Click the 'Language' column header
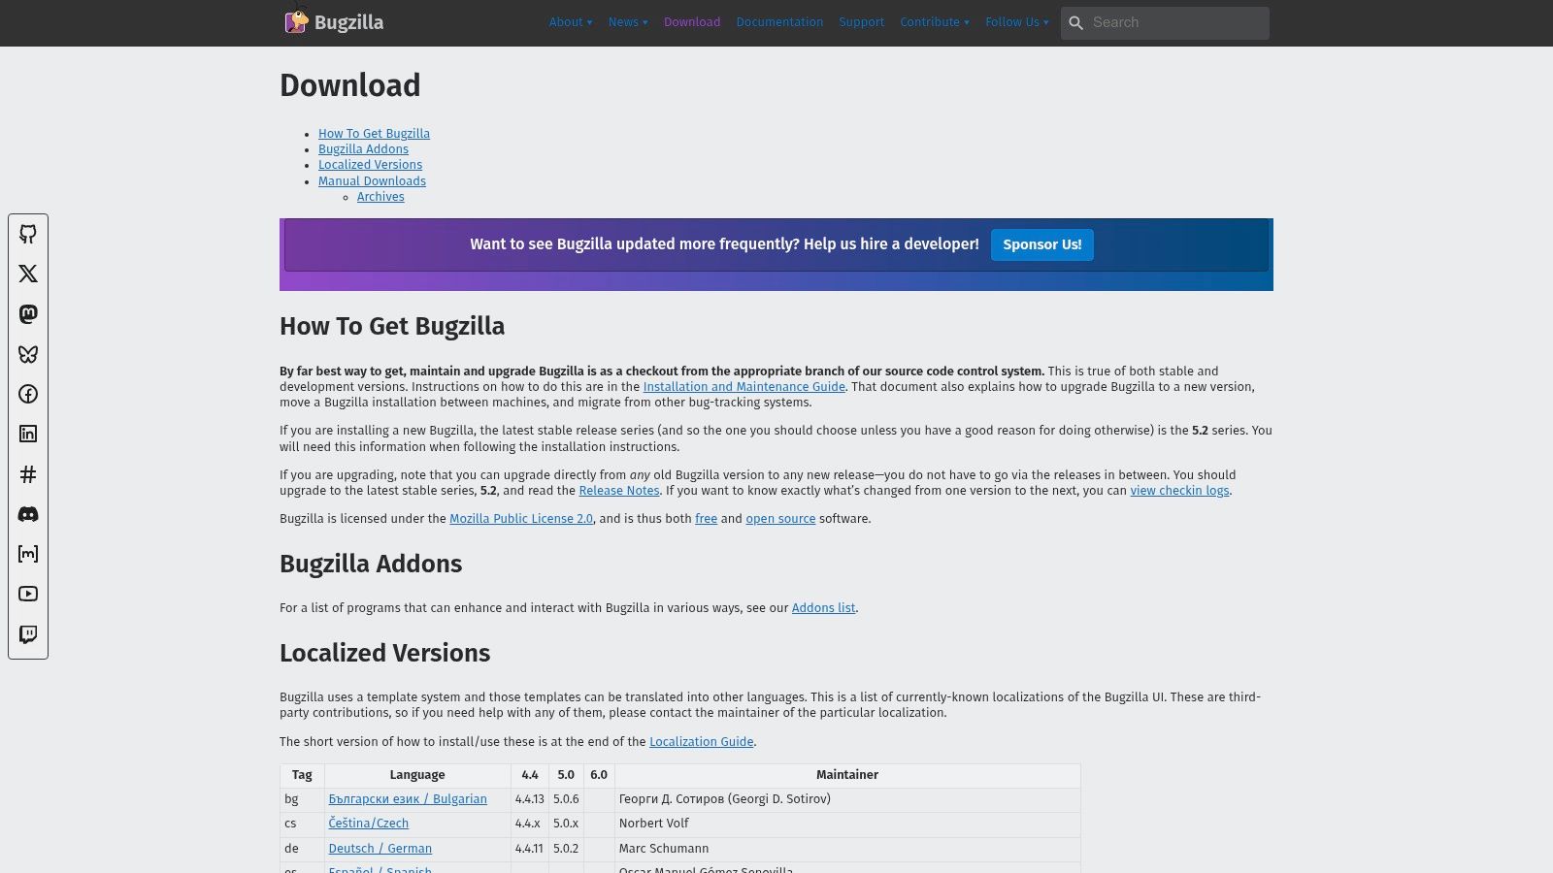 pos(417,775)
